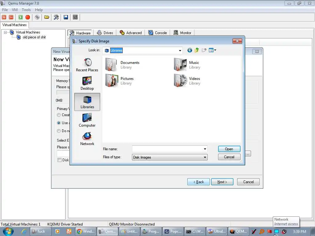The height and width of the screenshot is (236, 315).
Task: Cancel the New Virtual Machine wizard
Action: [248, 182]
